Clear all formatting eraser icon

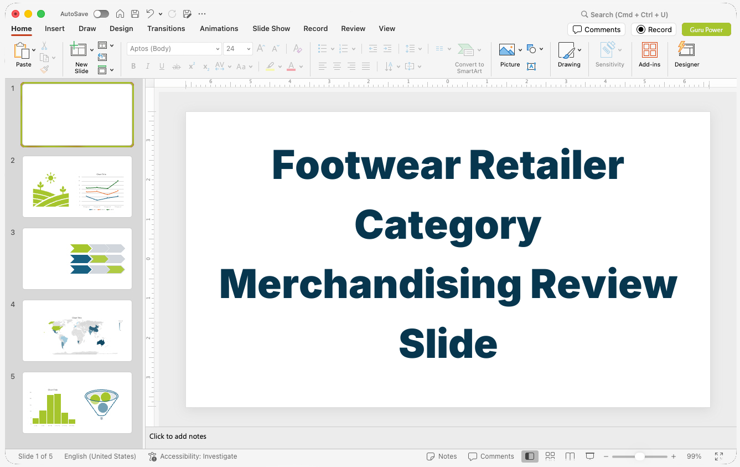point(298,49)
